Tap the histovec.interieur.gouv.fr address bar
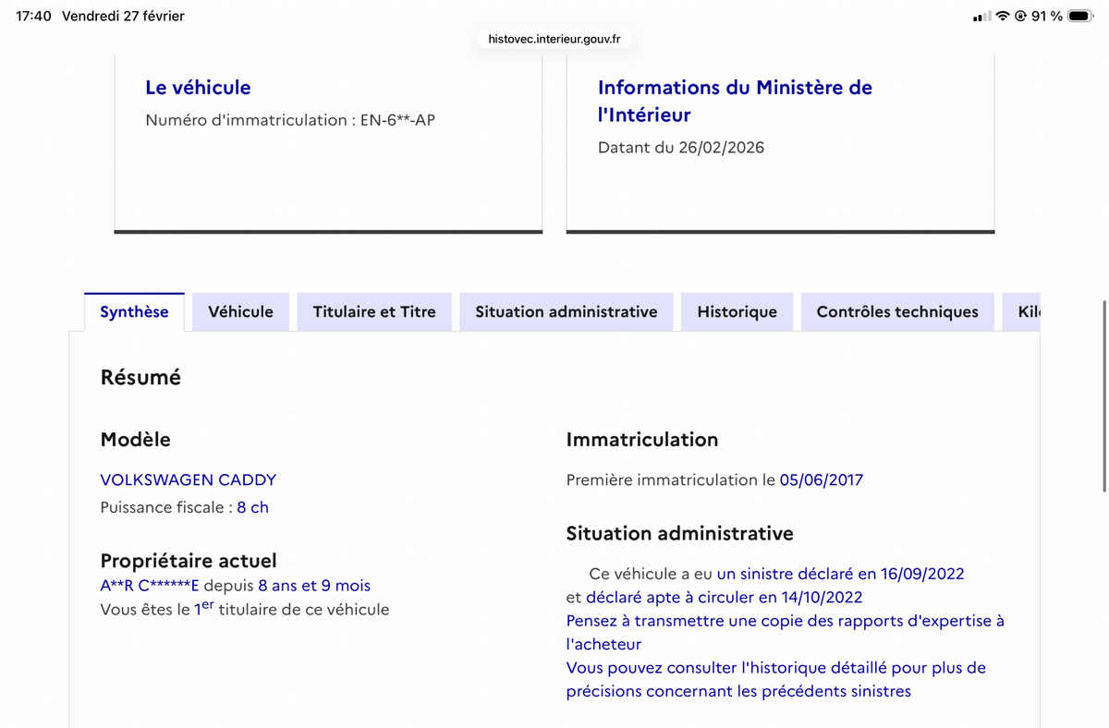 tap(554, 39)
